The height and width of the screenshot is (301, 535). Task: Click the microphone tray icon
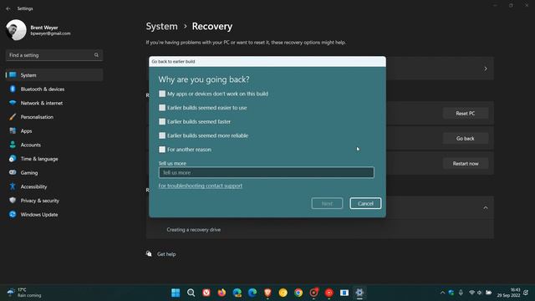pyautogui.click(x=461, y=293)
